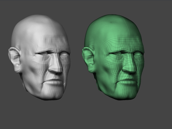Screen dimensions: 172x129
Task: Select the gray smooth-shaded head model
Action: [x=40, y=57]
